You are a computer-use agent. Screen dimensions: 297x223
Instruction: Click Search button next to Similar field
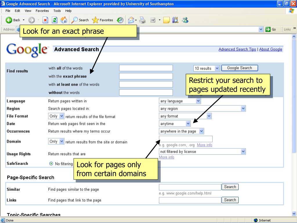(230, 187)
